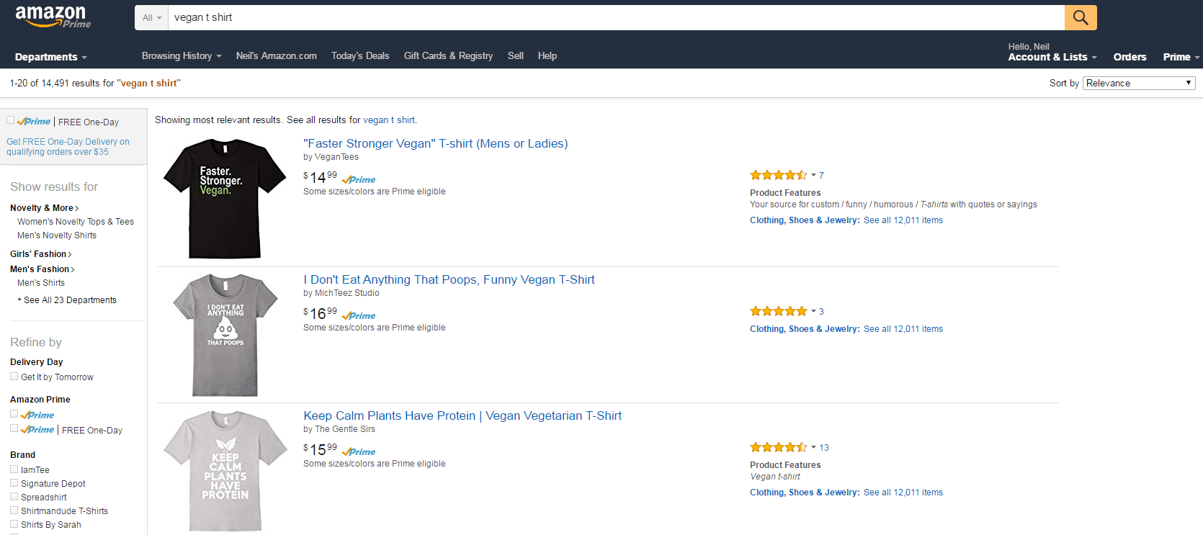Click the five-star rating of Poops T-shirt
1203x535 pixels.
[778, 311]
